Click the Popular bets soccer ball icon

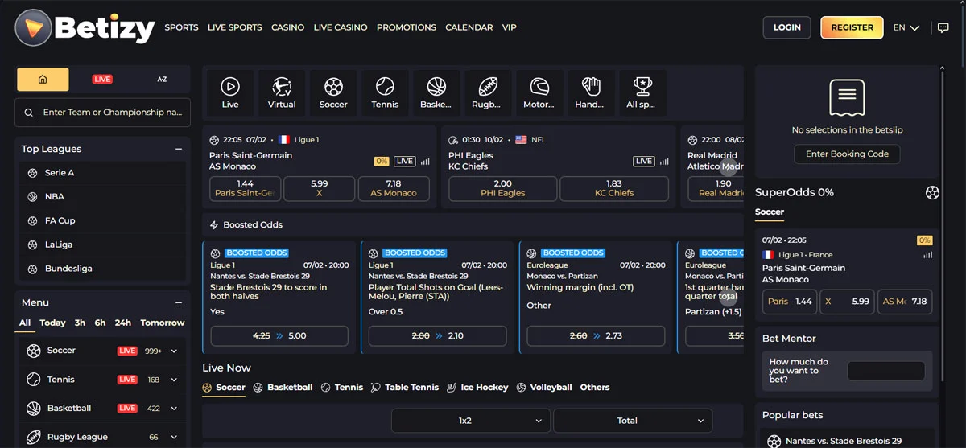[x=774, y=441]
